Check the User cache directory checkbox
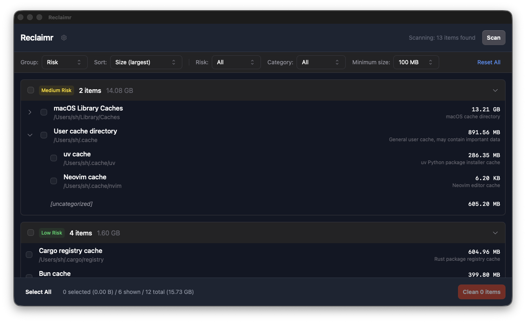526x323 pixels. click(x=44, y=135)
